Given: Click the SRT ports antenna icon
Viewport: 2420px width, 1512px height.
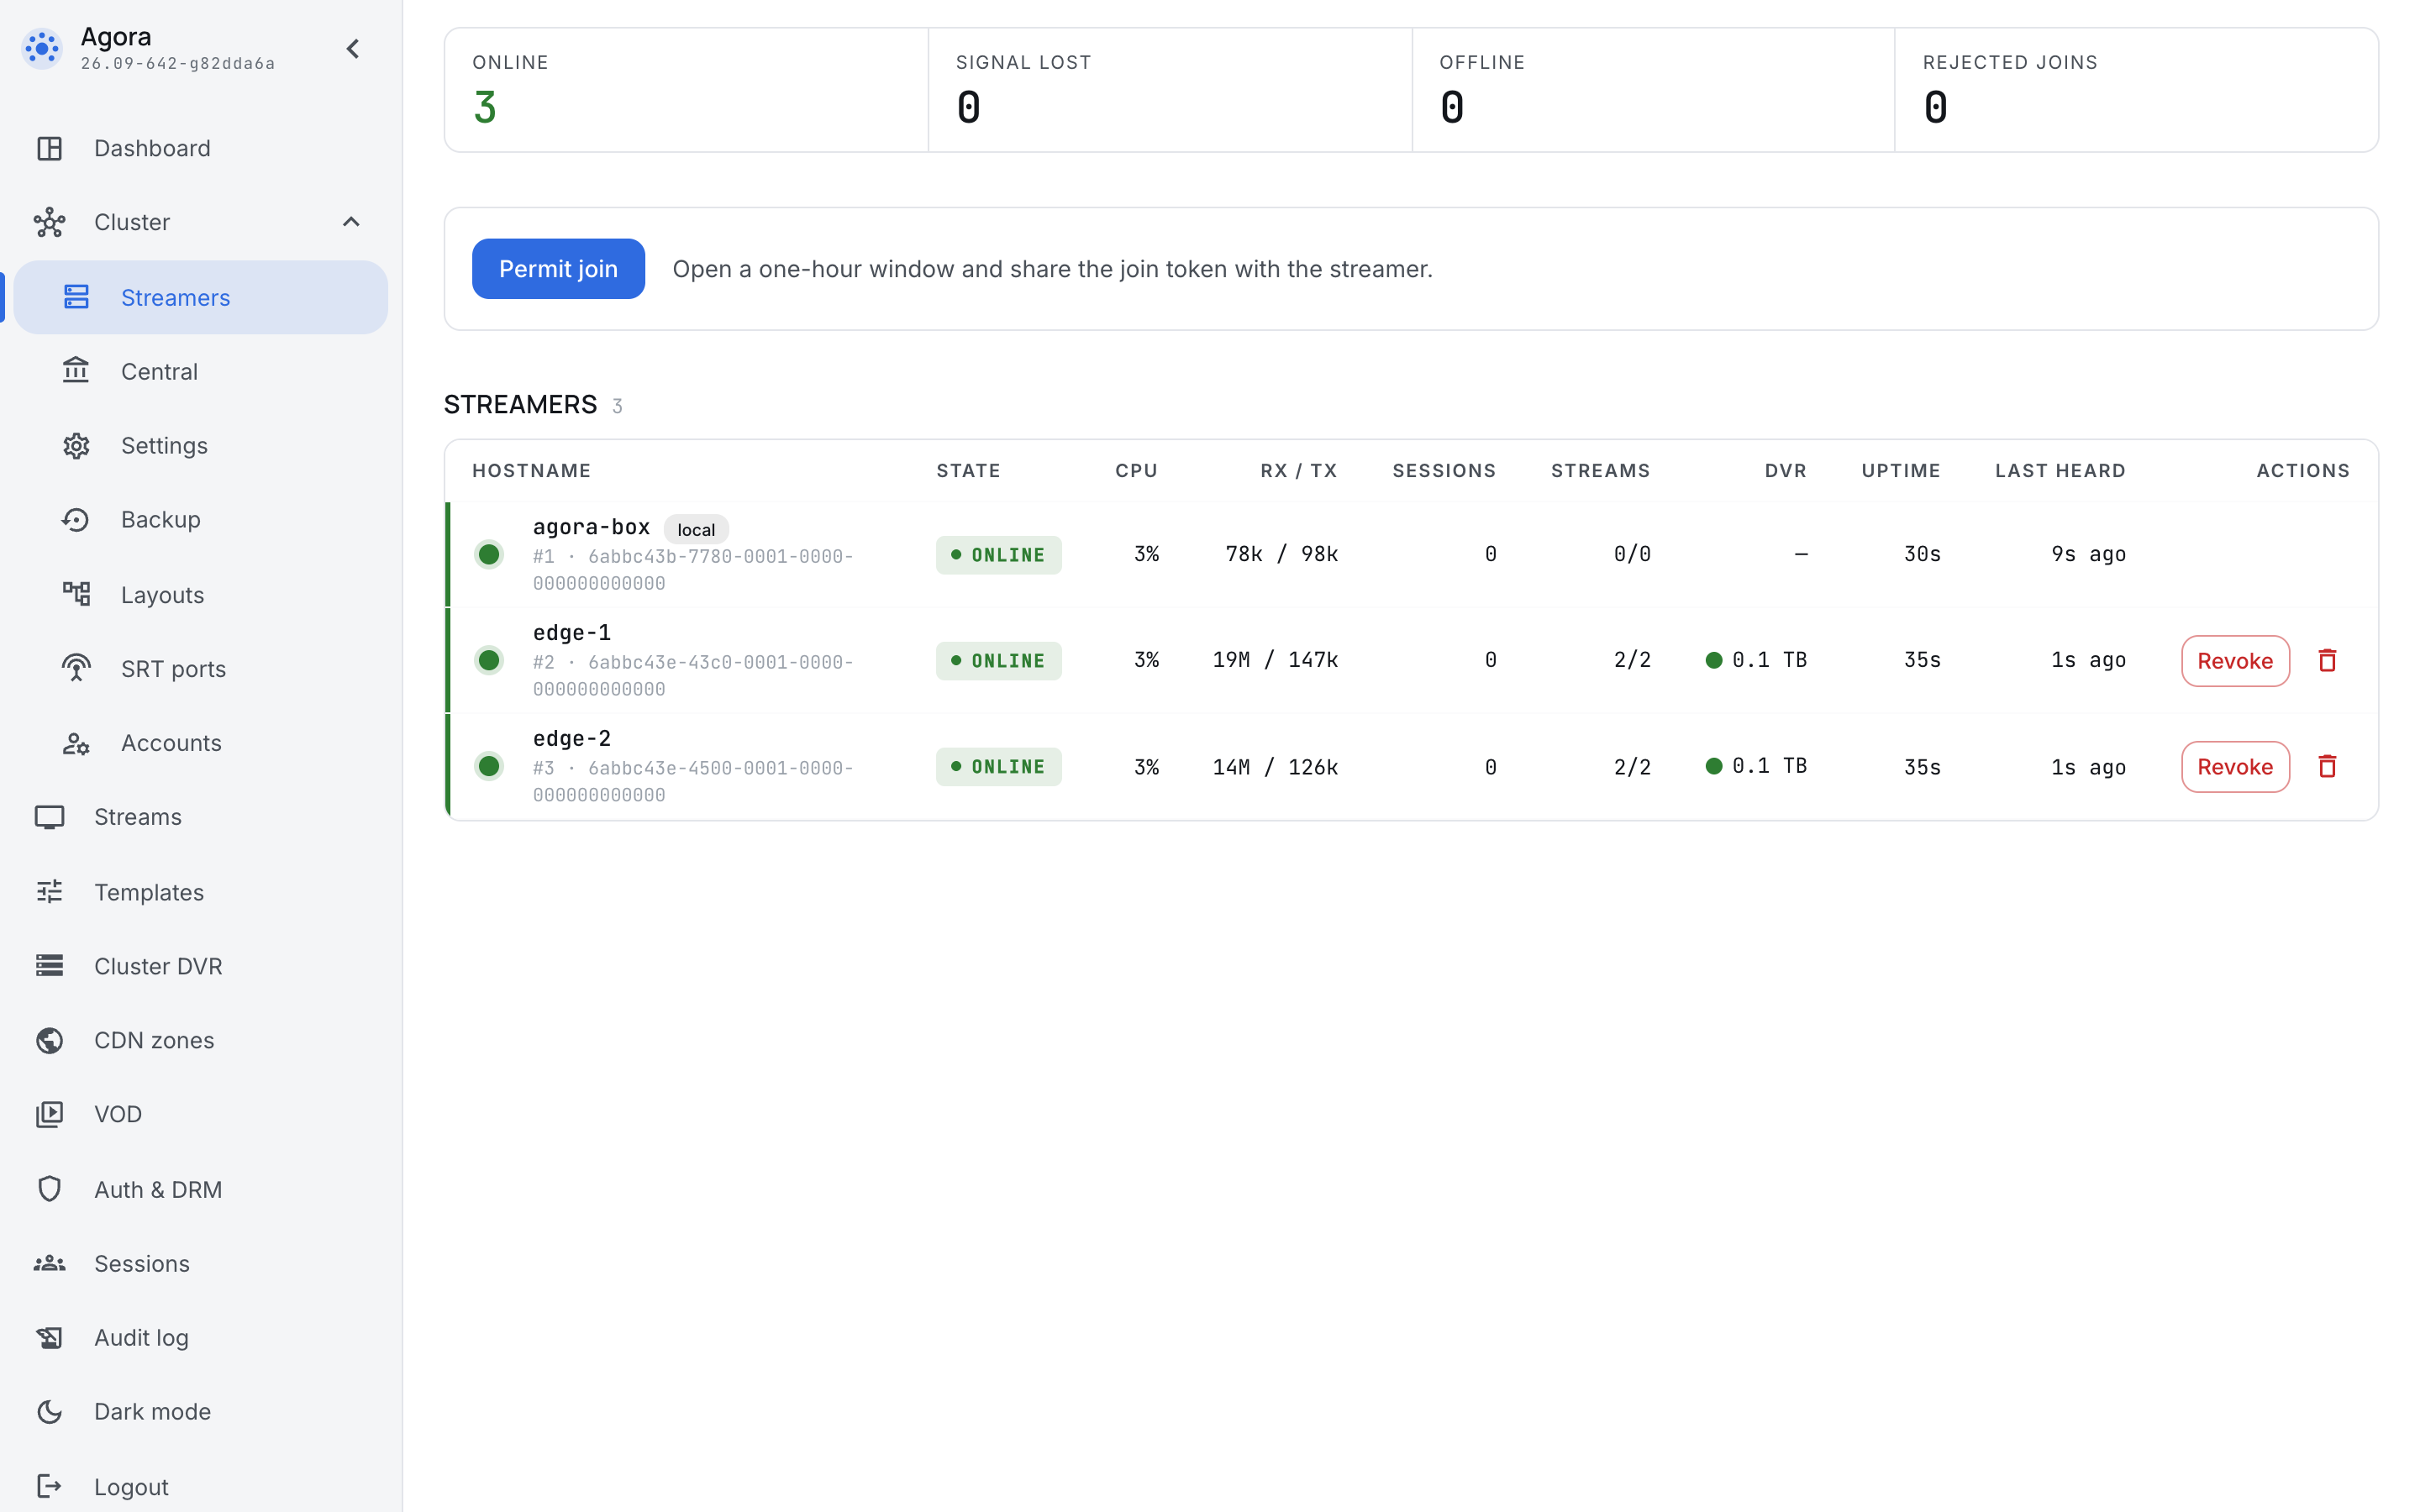Looking at the screenshot, I should pyautogui.click(x=76, y=668).
